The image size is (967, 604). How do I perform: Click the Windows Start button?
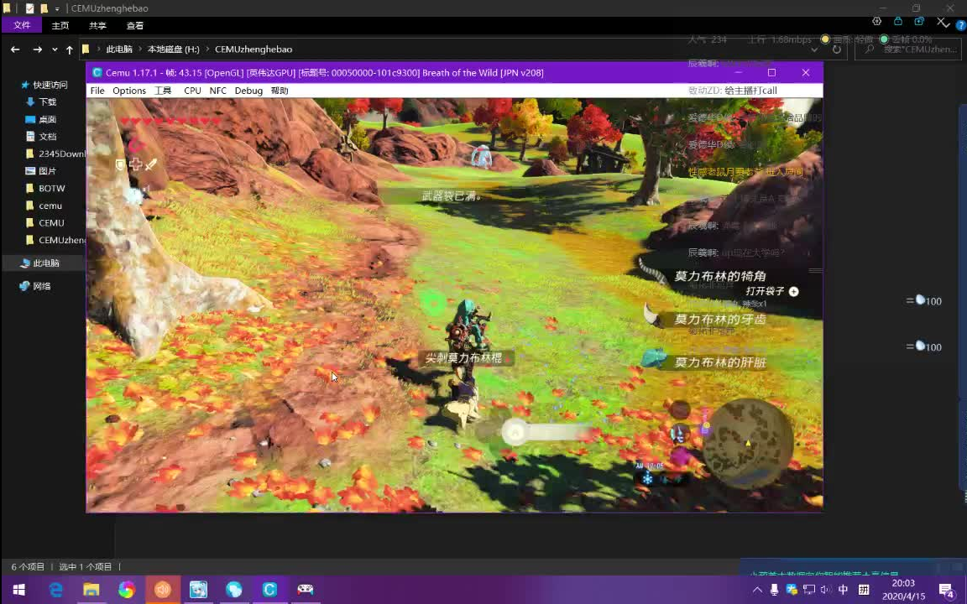(18, 590)
